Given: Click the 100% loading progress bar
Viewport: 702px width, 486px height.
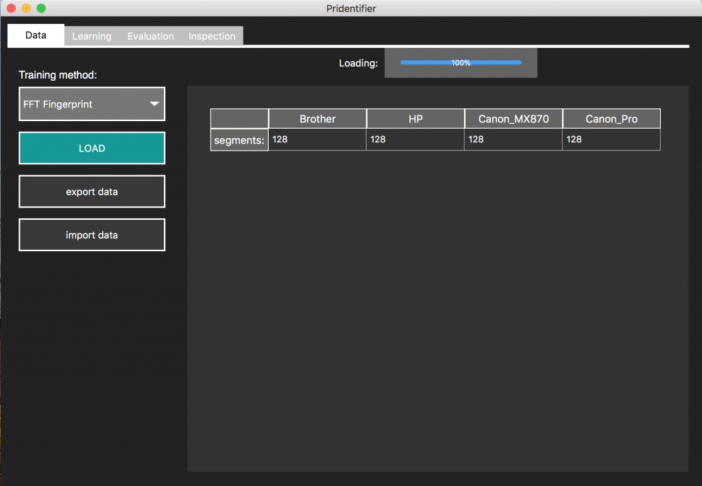Looking at the screenshot, I should point(461,62).
